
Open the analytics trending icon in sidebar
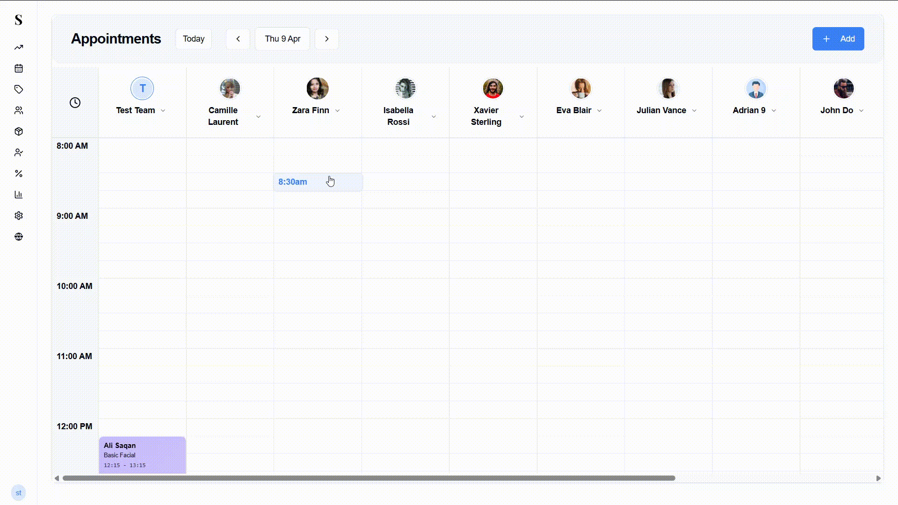click(19, 47)
